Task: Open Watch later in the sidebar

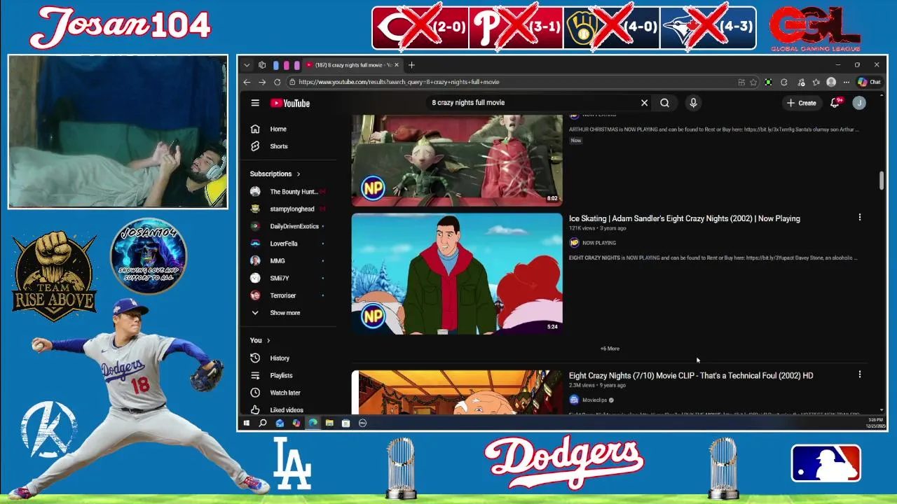Action: tap(289, 393)
